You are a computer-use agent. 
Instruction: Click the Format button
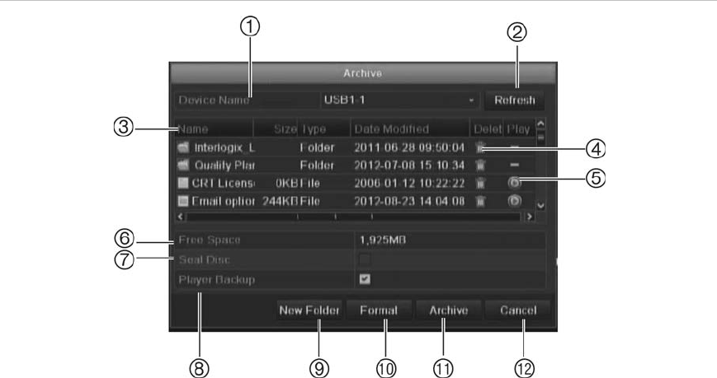pyautogui.click(x=379, y=310)
